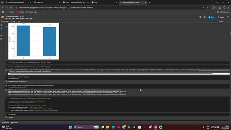231x130 pixels.
Task: Reload the browser page
Action: coord(11,7)
